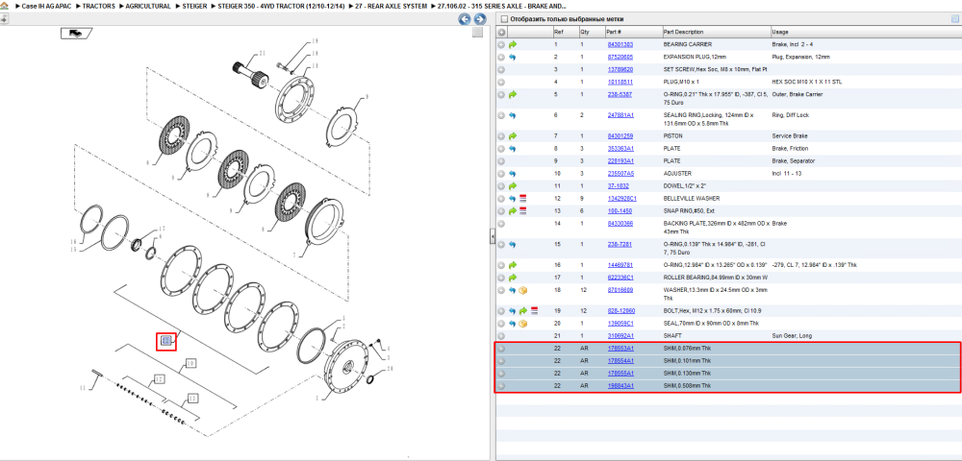This screenshot has width=962, height=461.
Task: Open part number 84301383 link
Action: 620,45
